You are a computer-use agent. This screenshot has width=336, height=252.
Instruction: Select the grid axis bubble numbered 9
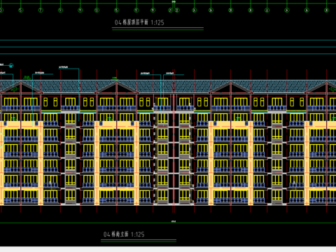61,10
